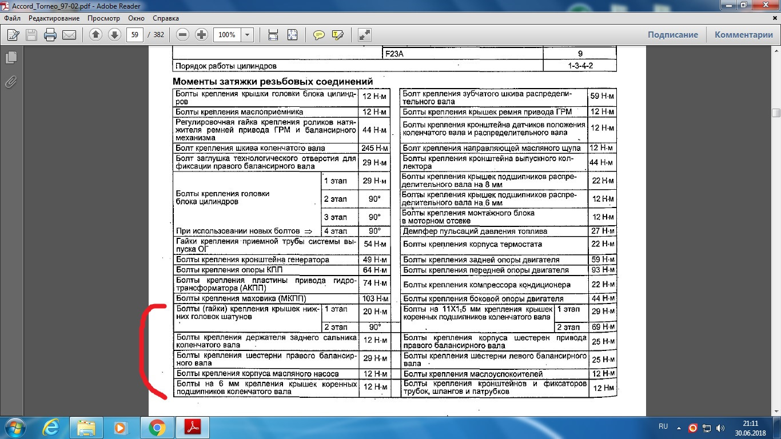The height and width of the screenshot is (439, 781).
Task: Go to next page with down arrow
Action: [114, 35]
